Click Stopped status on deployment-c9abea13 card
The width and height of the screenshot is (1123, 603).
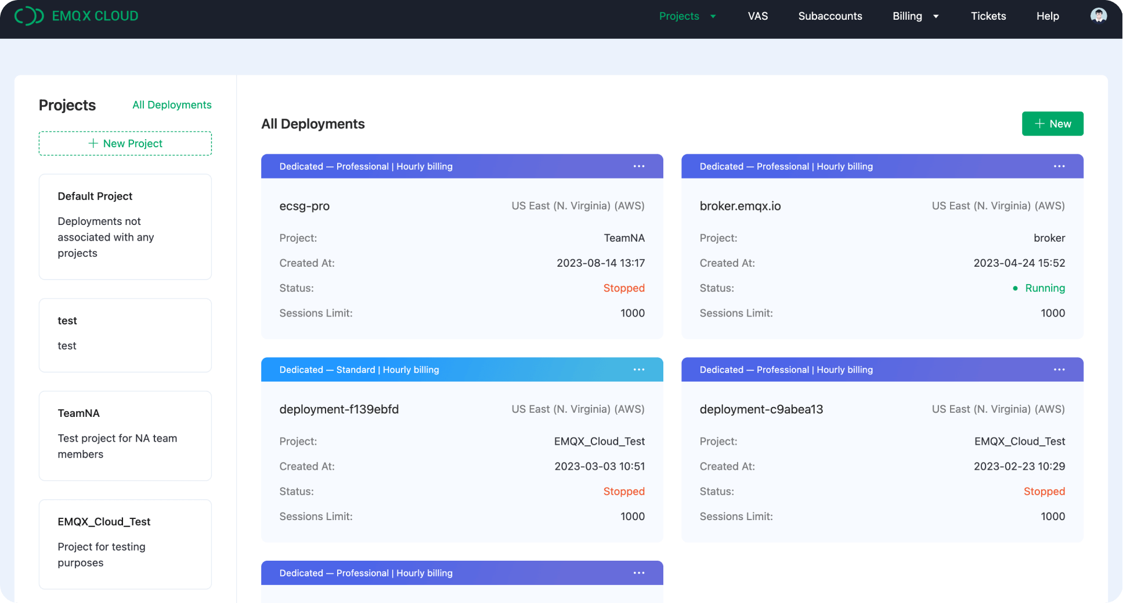pos(1044,492)
